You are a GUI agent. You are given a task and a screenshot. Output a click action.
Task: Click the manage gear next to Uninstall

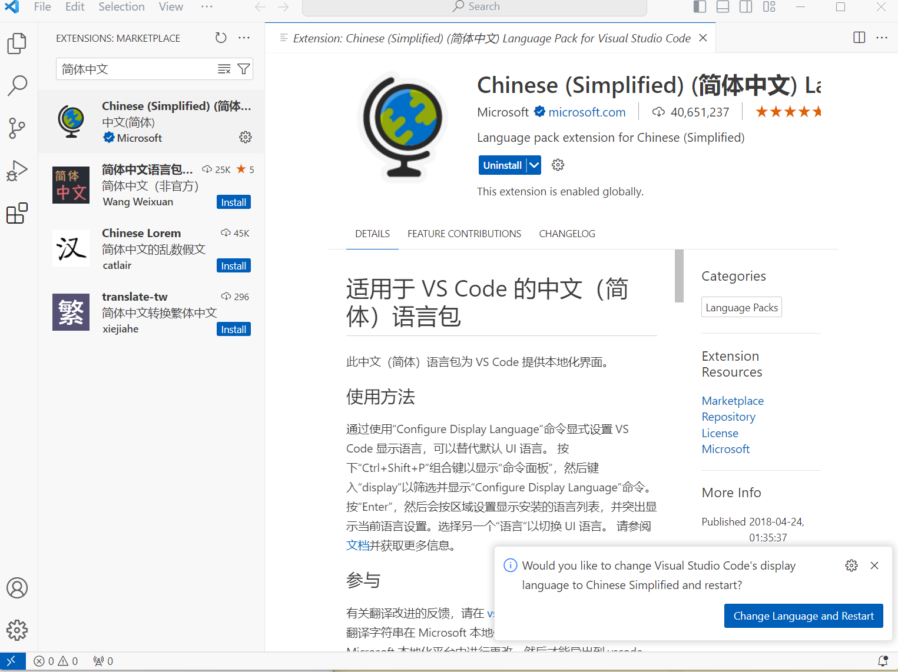click(x=558, y=165)
